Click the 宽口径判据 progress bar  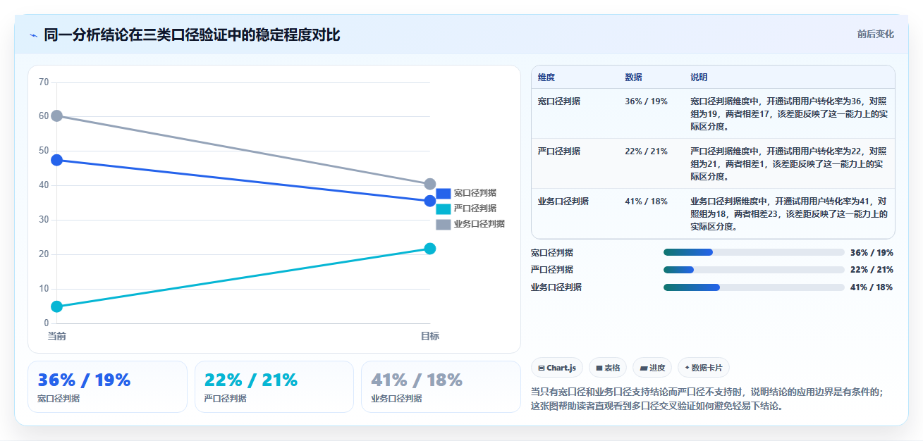coord(754,252)
